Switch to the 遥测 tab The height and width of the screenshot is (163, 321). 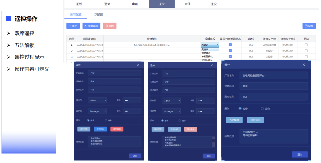tap(78, 4)
